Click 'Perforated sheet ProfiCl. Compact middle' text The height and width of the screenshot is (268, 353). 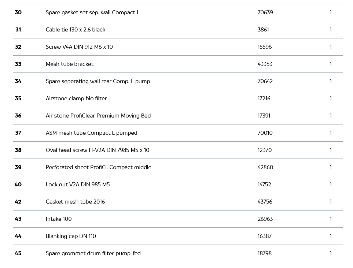pyautogui.click(x=99, y=167)
